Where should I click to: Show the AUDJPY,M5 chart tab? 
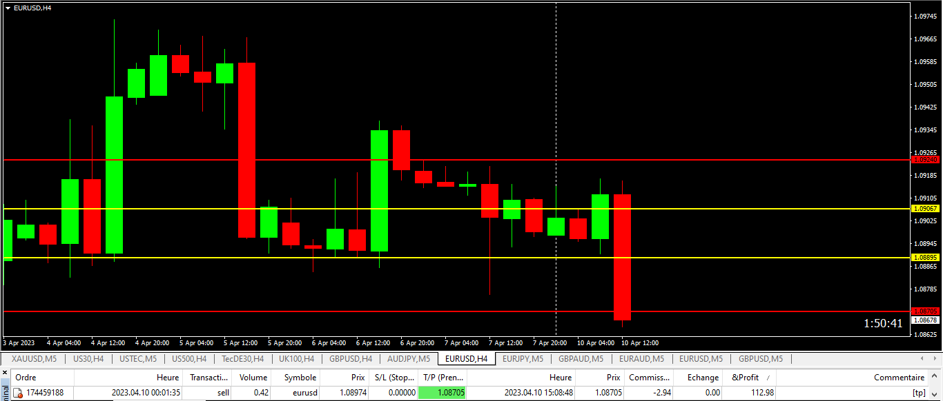pos(408,359)
